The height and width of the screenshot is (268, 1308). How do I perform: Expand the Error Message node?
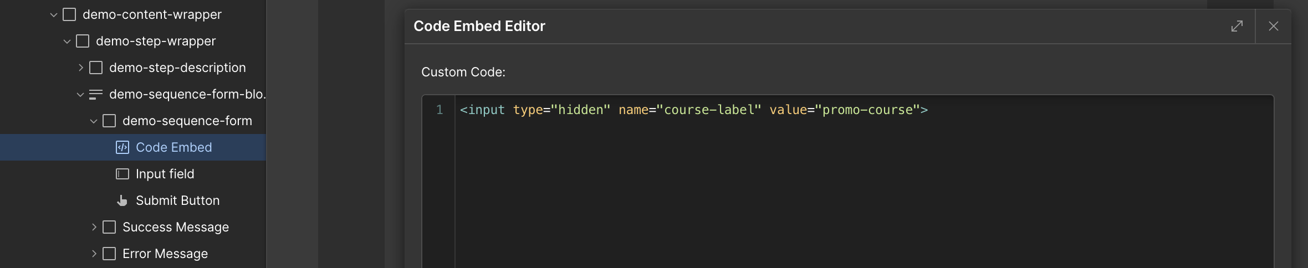pos(94,254)
